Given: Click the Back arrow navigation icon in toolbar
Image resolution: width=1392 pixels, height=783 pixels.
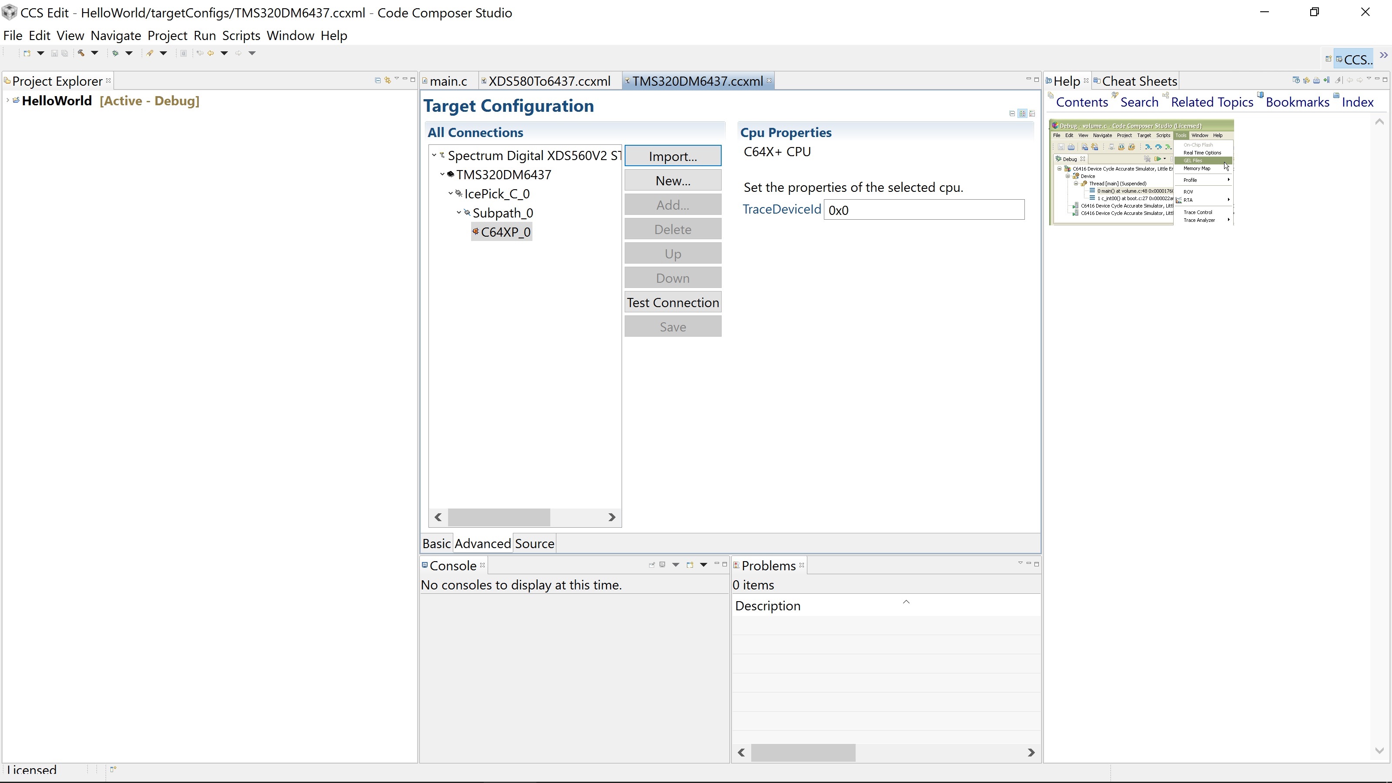Looking at the screenshot, I should [211, 53].
